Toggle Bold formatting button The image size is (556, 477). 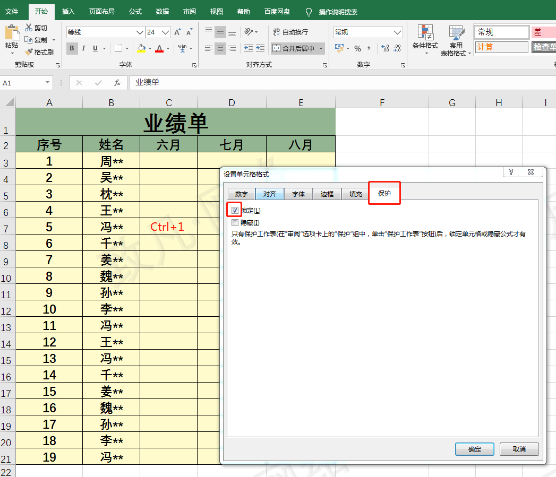[x=72, y=48]
